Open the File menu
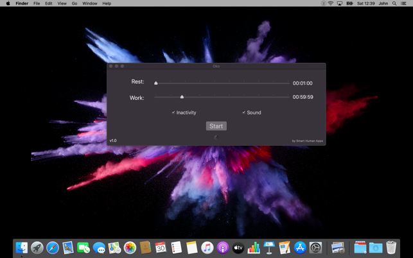This screenshot has width=413, height=258. (37, 3)
